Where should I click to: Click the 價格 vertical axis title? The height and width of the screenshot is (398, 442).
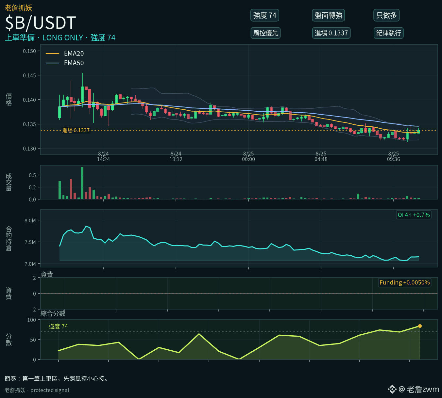point(9,100)
